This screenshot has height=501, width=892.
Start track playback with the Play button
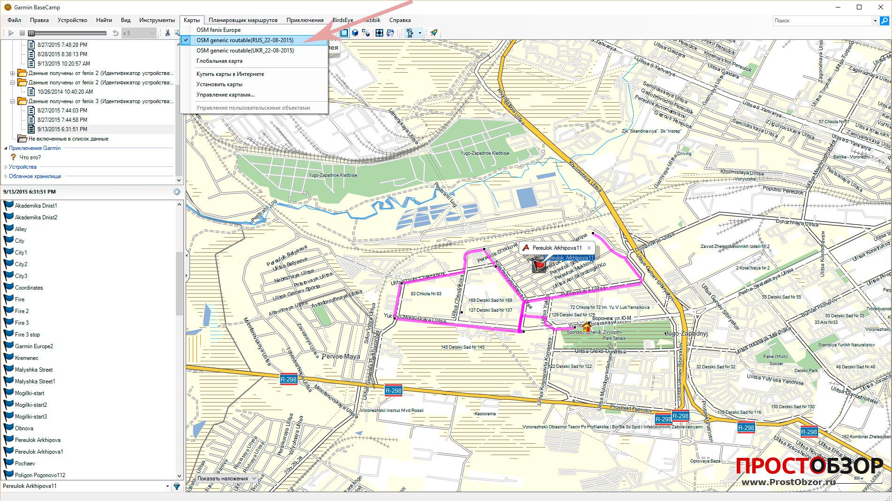(x=11, y=33)
